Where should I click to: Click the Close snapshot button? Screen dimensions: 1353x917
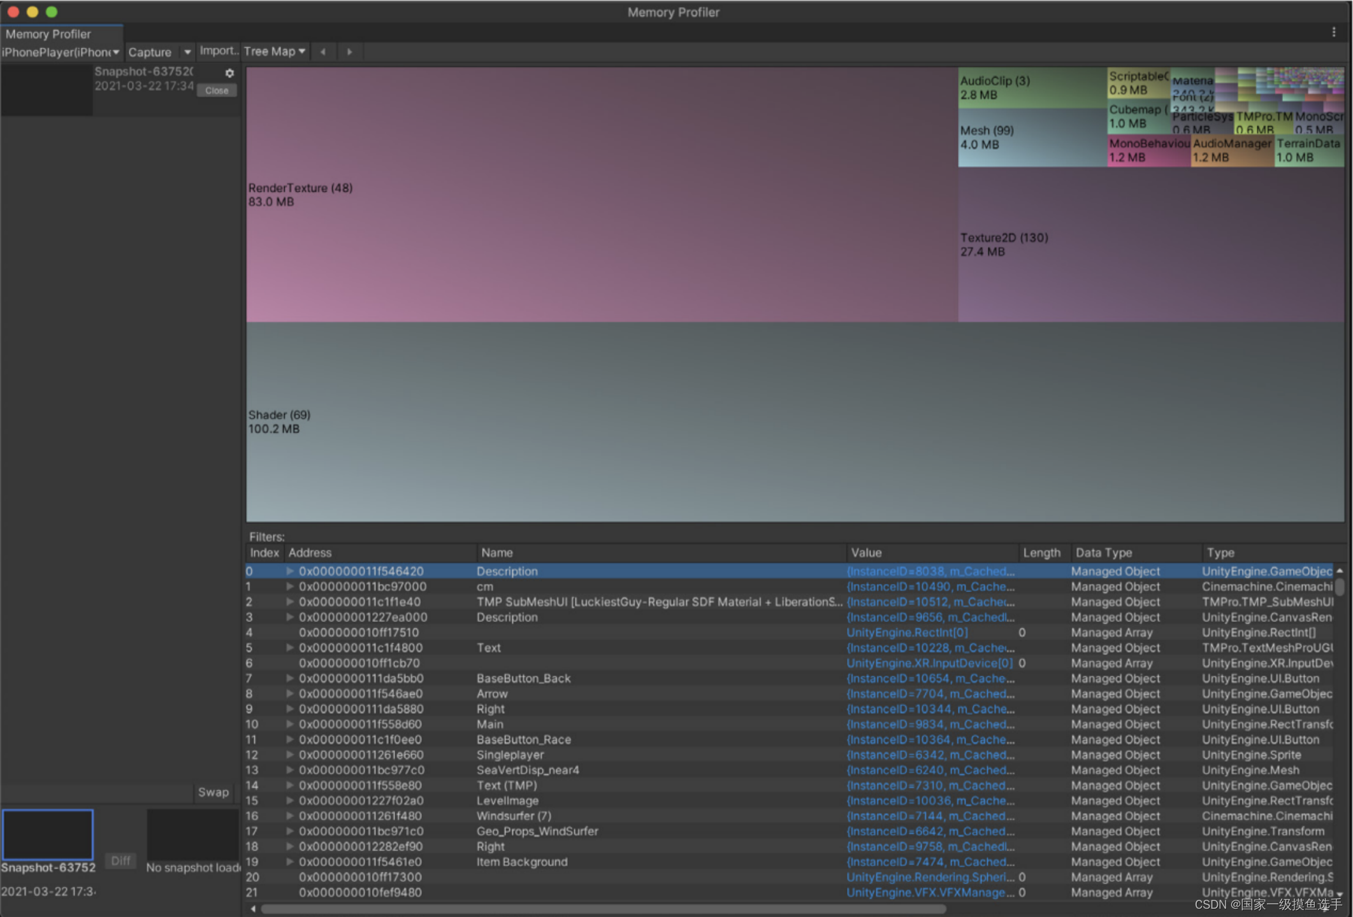tap(217, 90)
